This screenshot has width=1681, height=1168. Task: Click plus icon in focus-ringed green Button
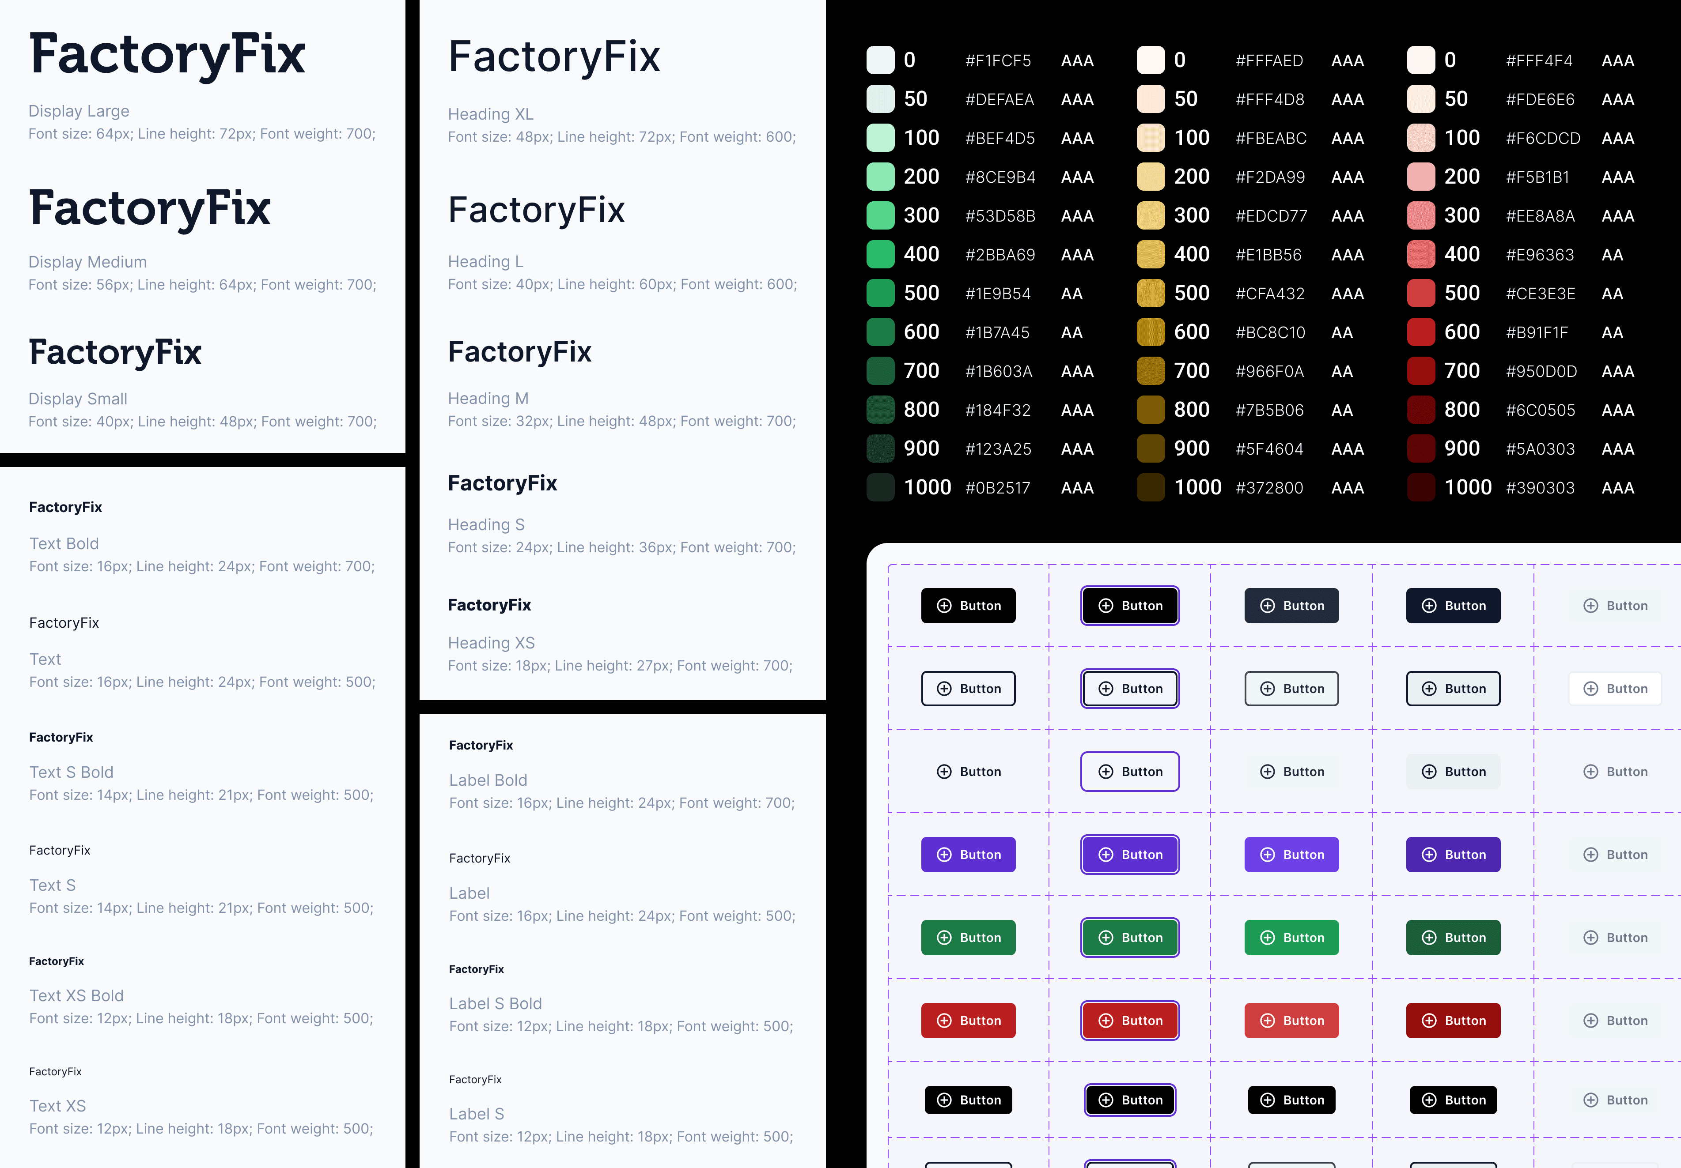coord(1106,938)
